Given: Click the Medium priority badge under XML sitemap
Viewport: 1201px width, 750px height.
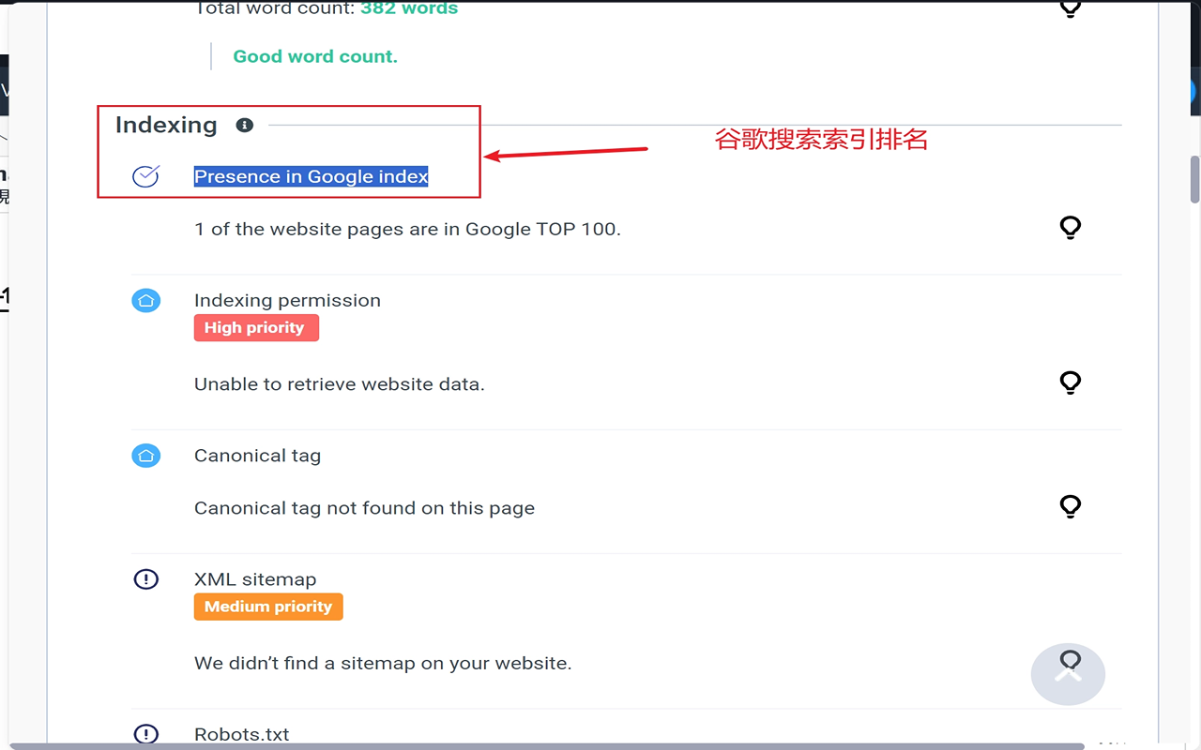Looking at the screenshot, I should [x=267, y=607].
